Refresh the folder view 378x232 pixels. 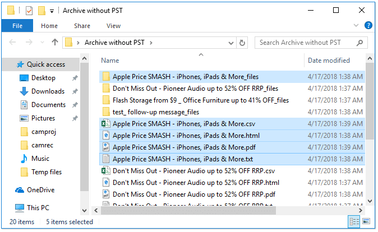[x=242, y=43]
